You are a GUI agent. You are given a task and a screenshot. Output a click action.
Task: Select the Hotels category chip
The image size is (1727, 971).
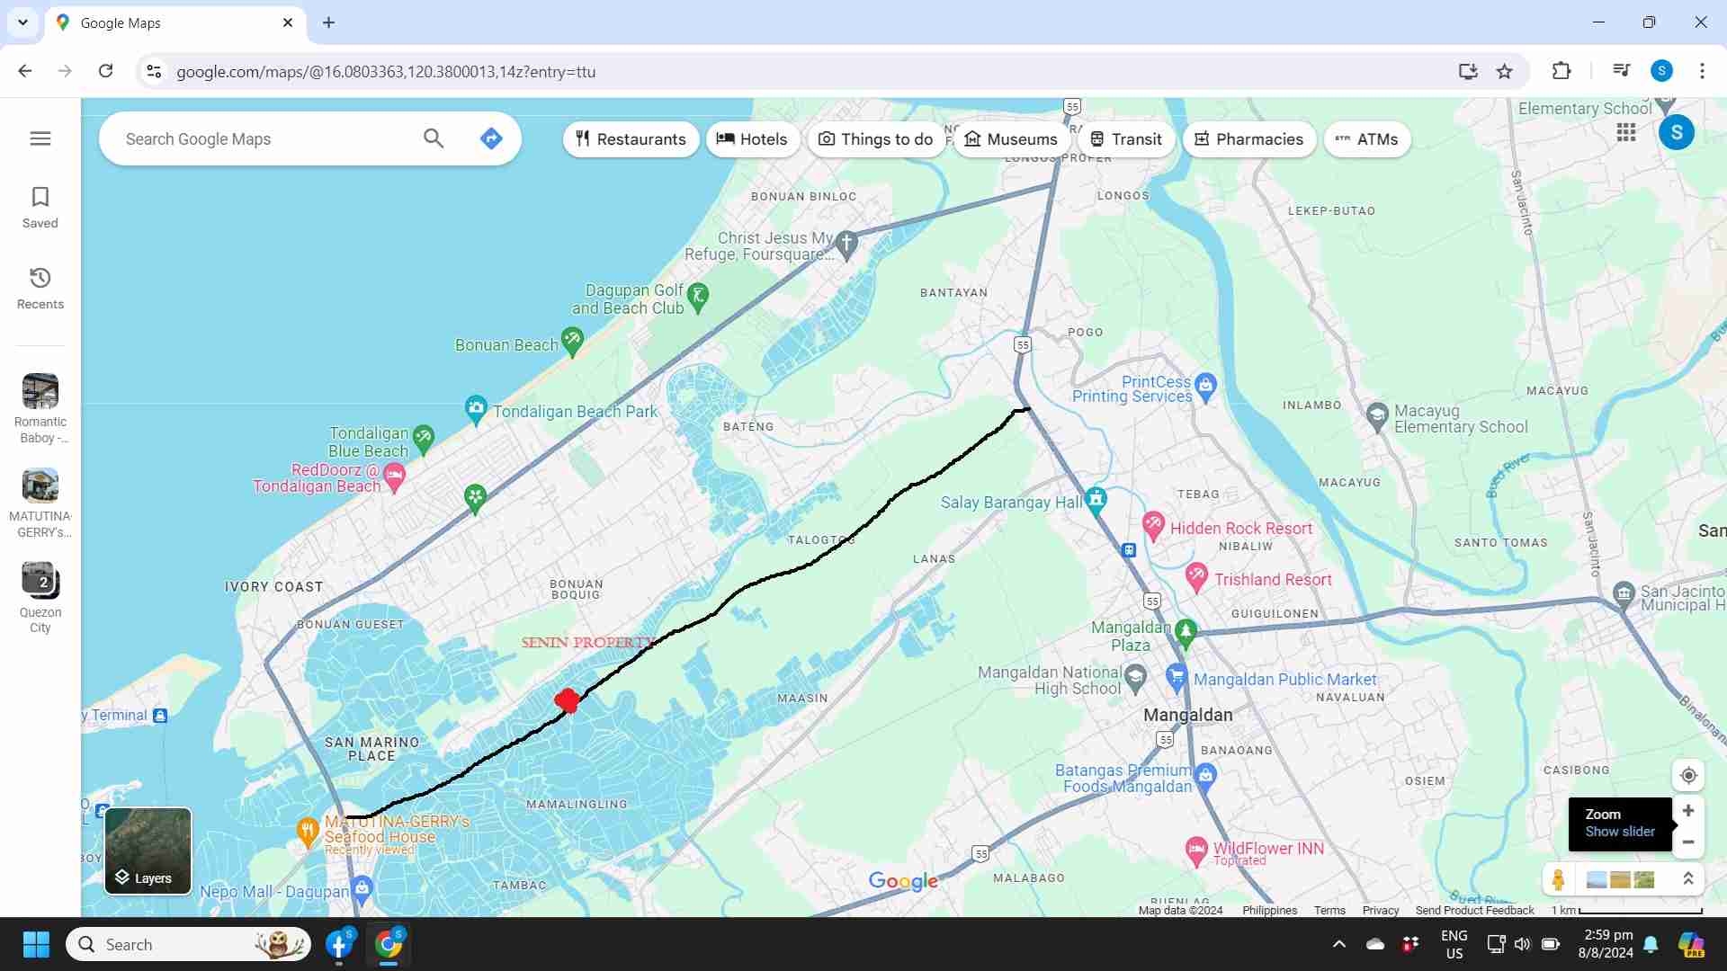tap(752, 139)
